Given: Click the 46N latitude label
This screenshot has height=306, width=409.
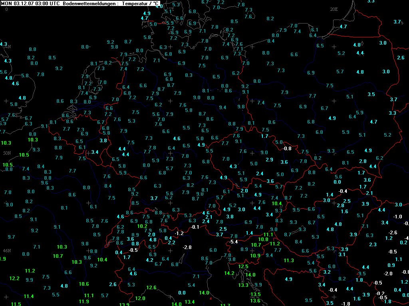Looking at the screenshot, I should coord(7,251).
